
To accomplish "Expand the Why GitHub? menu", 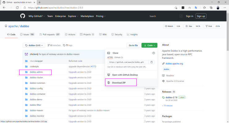I will coord(36,16).
